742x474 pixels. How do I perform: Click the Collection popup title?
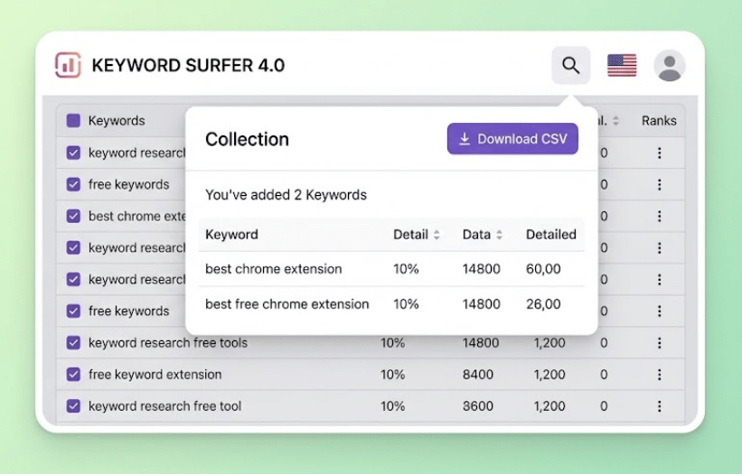pos(247,139)
